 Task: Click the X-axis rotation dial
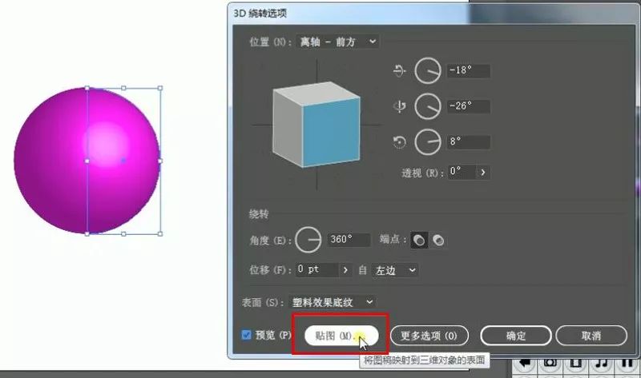pyautogui.click(x=427, y=72)
